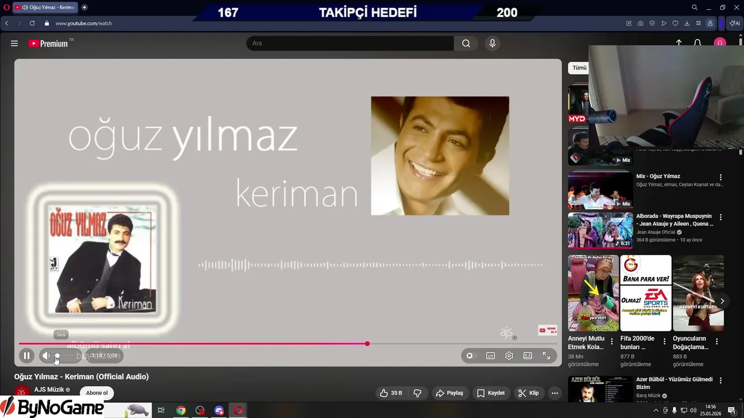Open Azer Bülbül - Yüzümüz Gülmedi Bizim video

click(674, 383)
